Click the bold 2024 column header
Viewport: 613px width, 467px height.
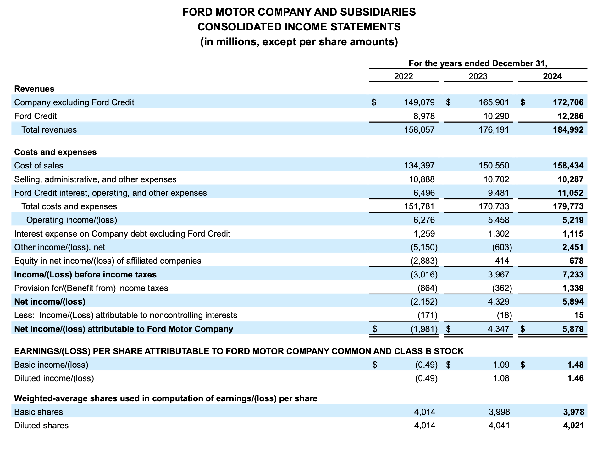[552, 76]
